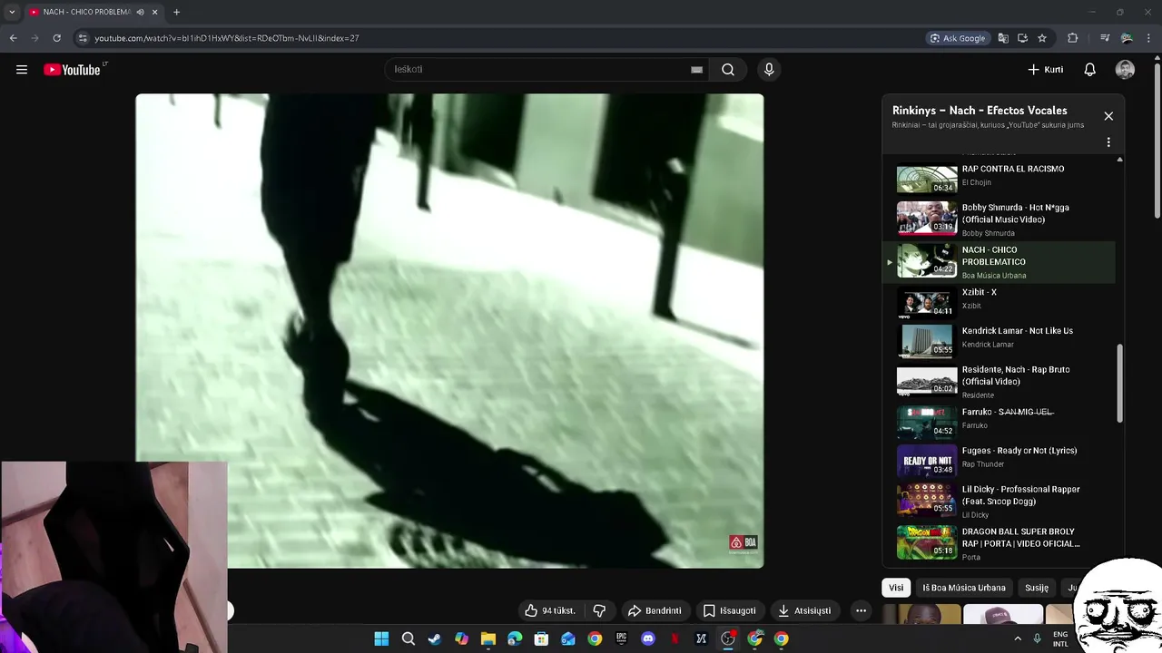Click the Ask Google lens button
Image resolution: width=1162 pixels, height=653 pixels.
[958, 38]
